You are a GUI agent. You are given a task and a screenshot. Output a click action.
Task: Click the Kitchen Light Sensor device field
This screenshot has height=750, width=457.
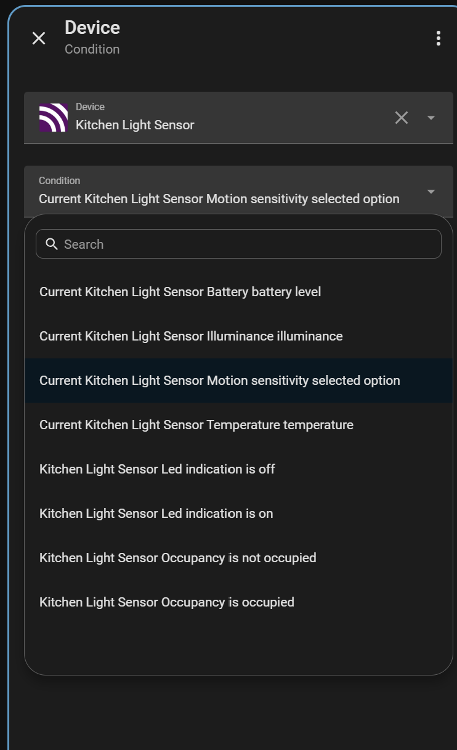[x=238, y=118]
